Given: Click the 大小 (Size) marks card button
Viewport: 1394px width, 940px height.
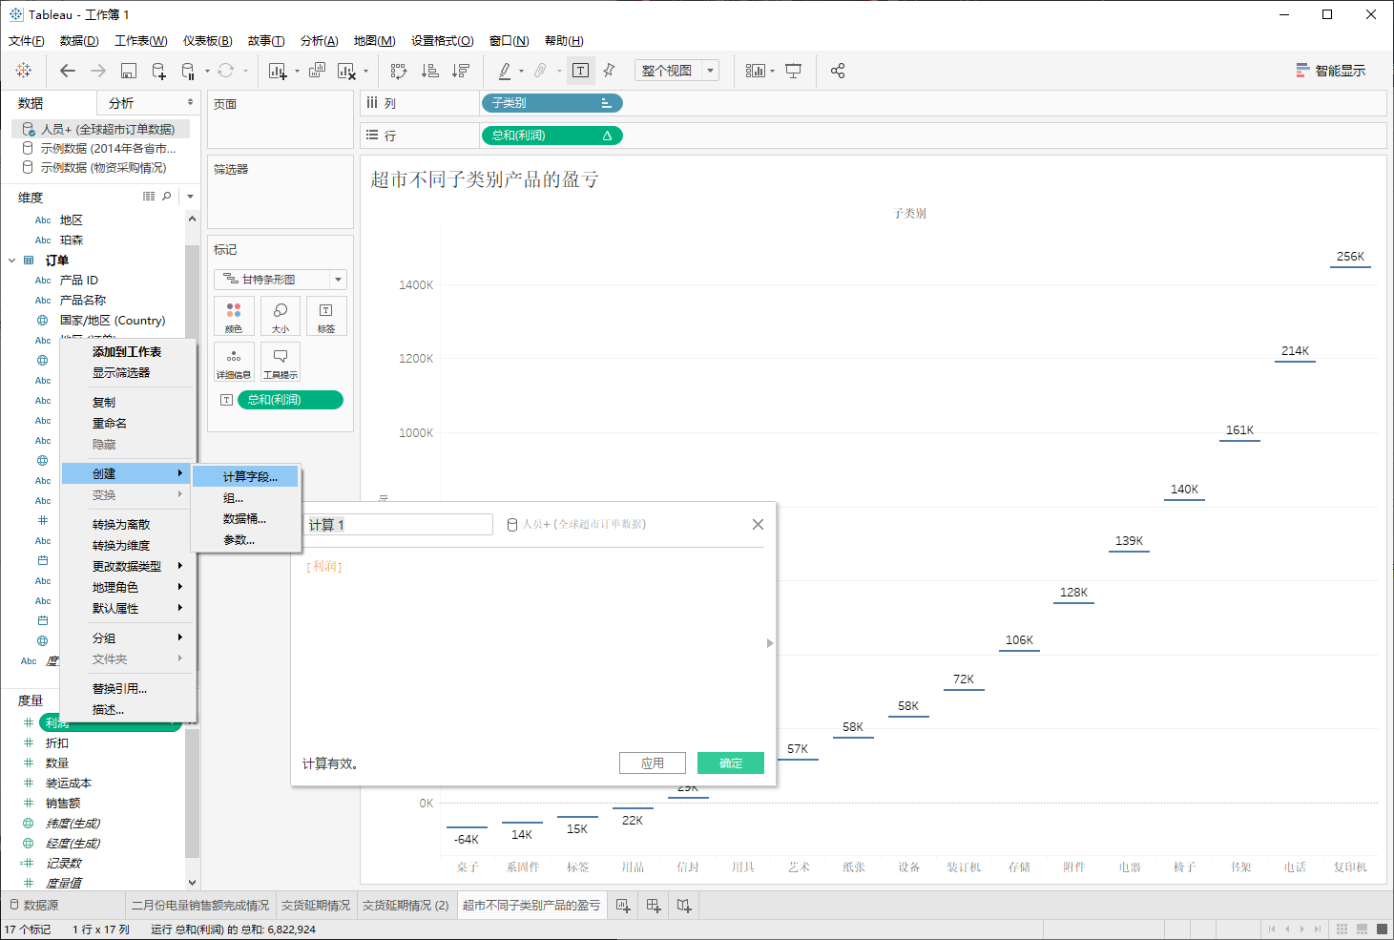Looking at the screenshot, I should click(281, 316).
